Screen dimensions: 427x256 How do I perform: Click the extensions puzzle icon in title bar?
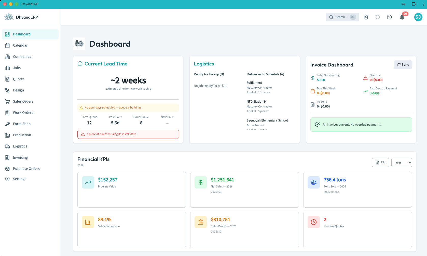pos(414,4)
